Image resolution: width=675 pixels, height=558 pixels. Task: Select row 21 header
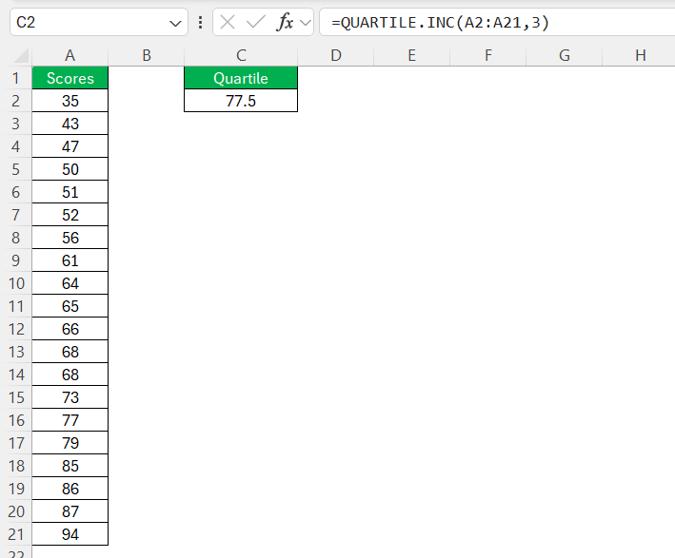(x=16, y=534)
